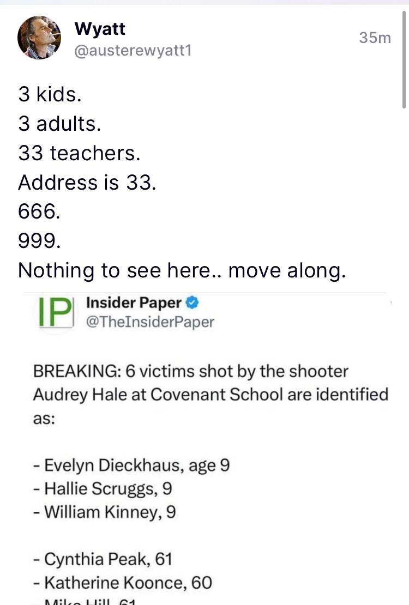This screenshot has height=605, width=409.
Task: Click the "999." line in the post
Action: 38,241
